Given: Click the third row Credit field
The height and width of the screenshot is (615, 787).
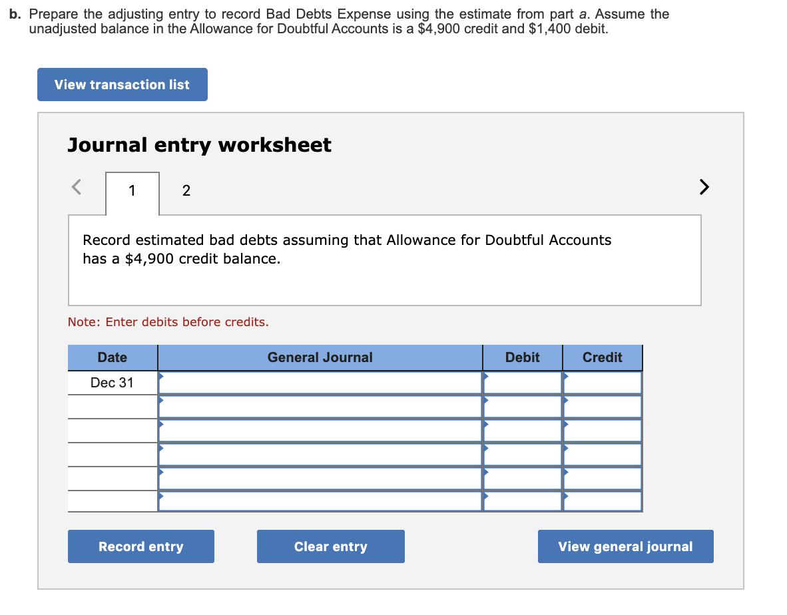Looking at the screenshot, I should click(x=603, y=431).
